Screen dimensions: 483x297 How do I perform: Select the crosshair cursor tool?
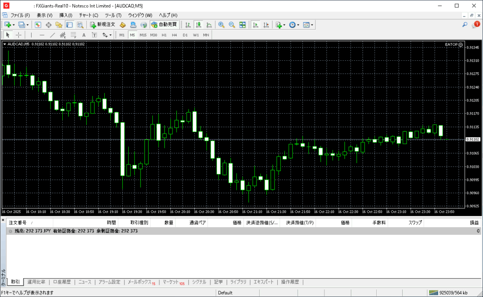(18, 35)
